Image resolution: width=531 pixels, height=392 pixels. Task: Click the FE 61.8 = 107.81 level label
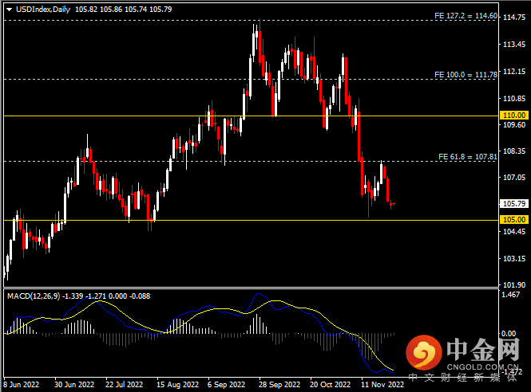(468, 156)
